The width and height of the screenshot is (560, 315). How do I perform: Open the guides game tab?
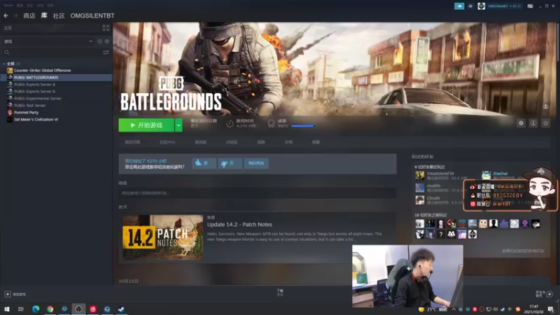click(261, 142)
